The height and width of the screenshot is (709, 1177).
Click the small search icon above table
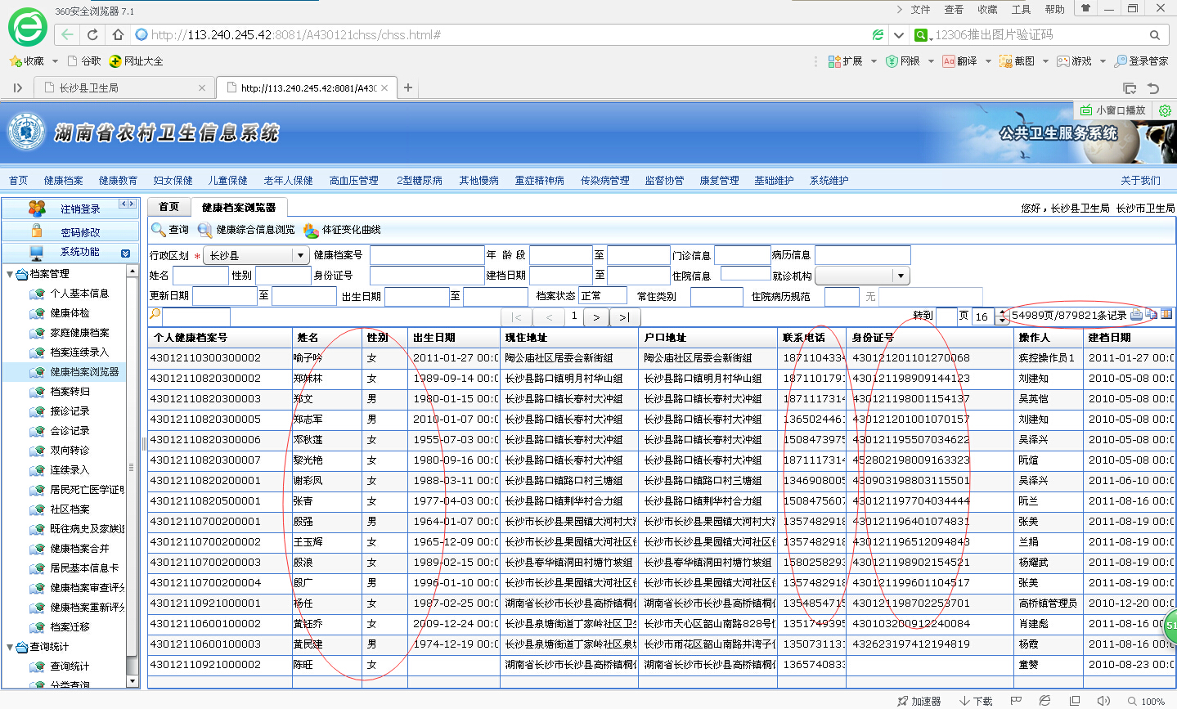155,315
